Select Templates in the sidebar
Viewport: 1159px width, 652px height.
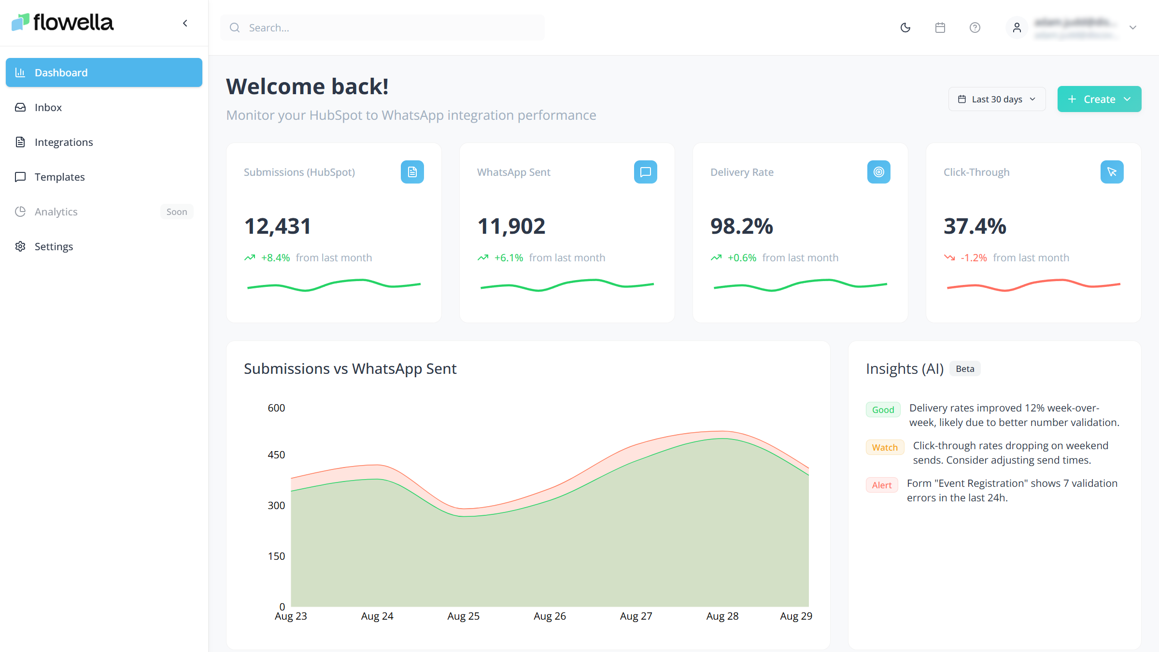coord(59,177)
